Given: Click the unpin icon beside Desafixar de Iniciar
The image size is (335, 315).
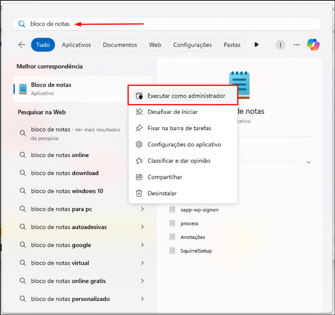Looking at the screenshot, I should click(x=139, y=112).
